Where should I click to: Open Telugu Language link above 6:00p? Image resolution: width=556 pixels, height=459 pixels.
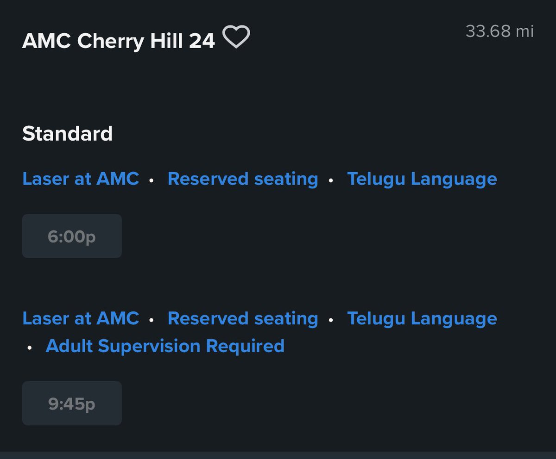422,179
